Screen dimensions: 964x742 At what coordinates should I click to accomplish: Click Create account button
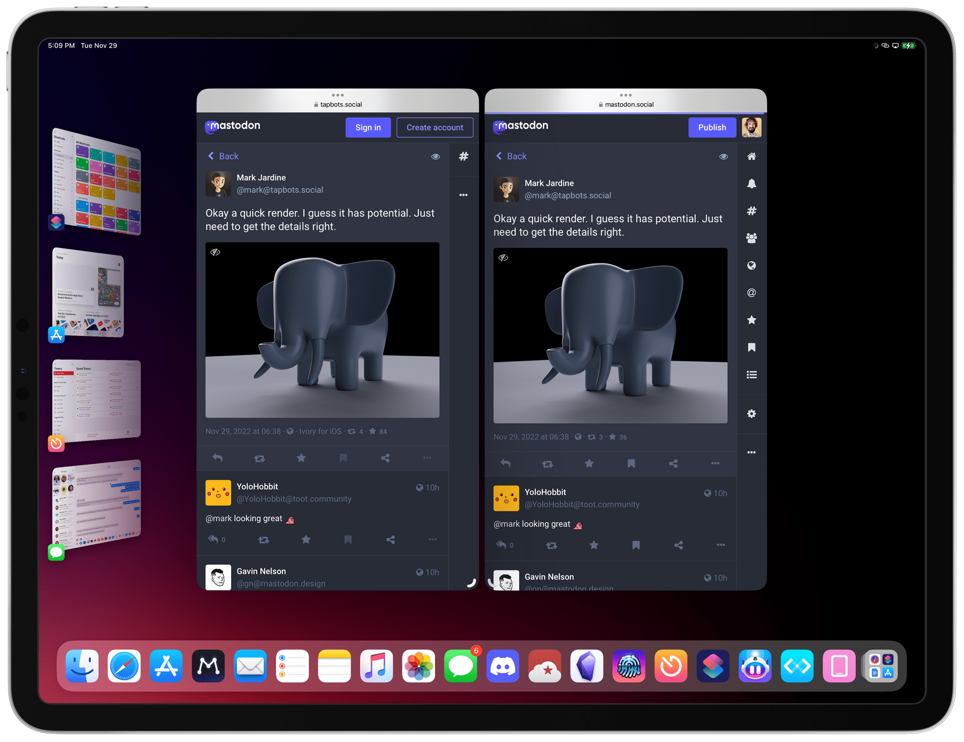pos(435,128)
